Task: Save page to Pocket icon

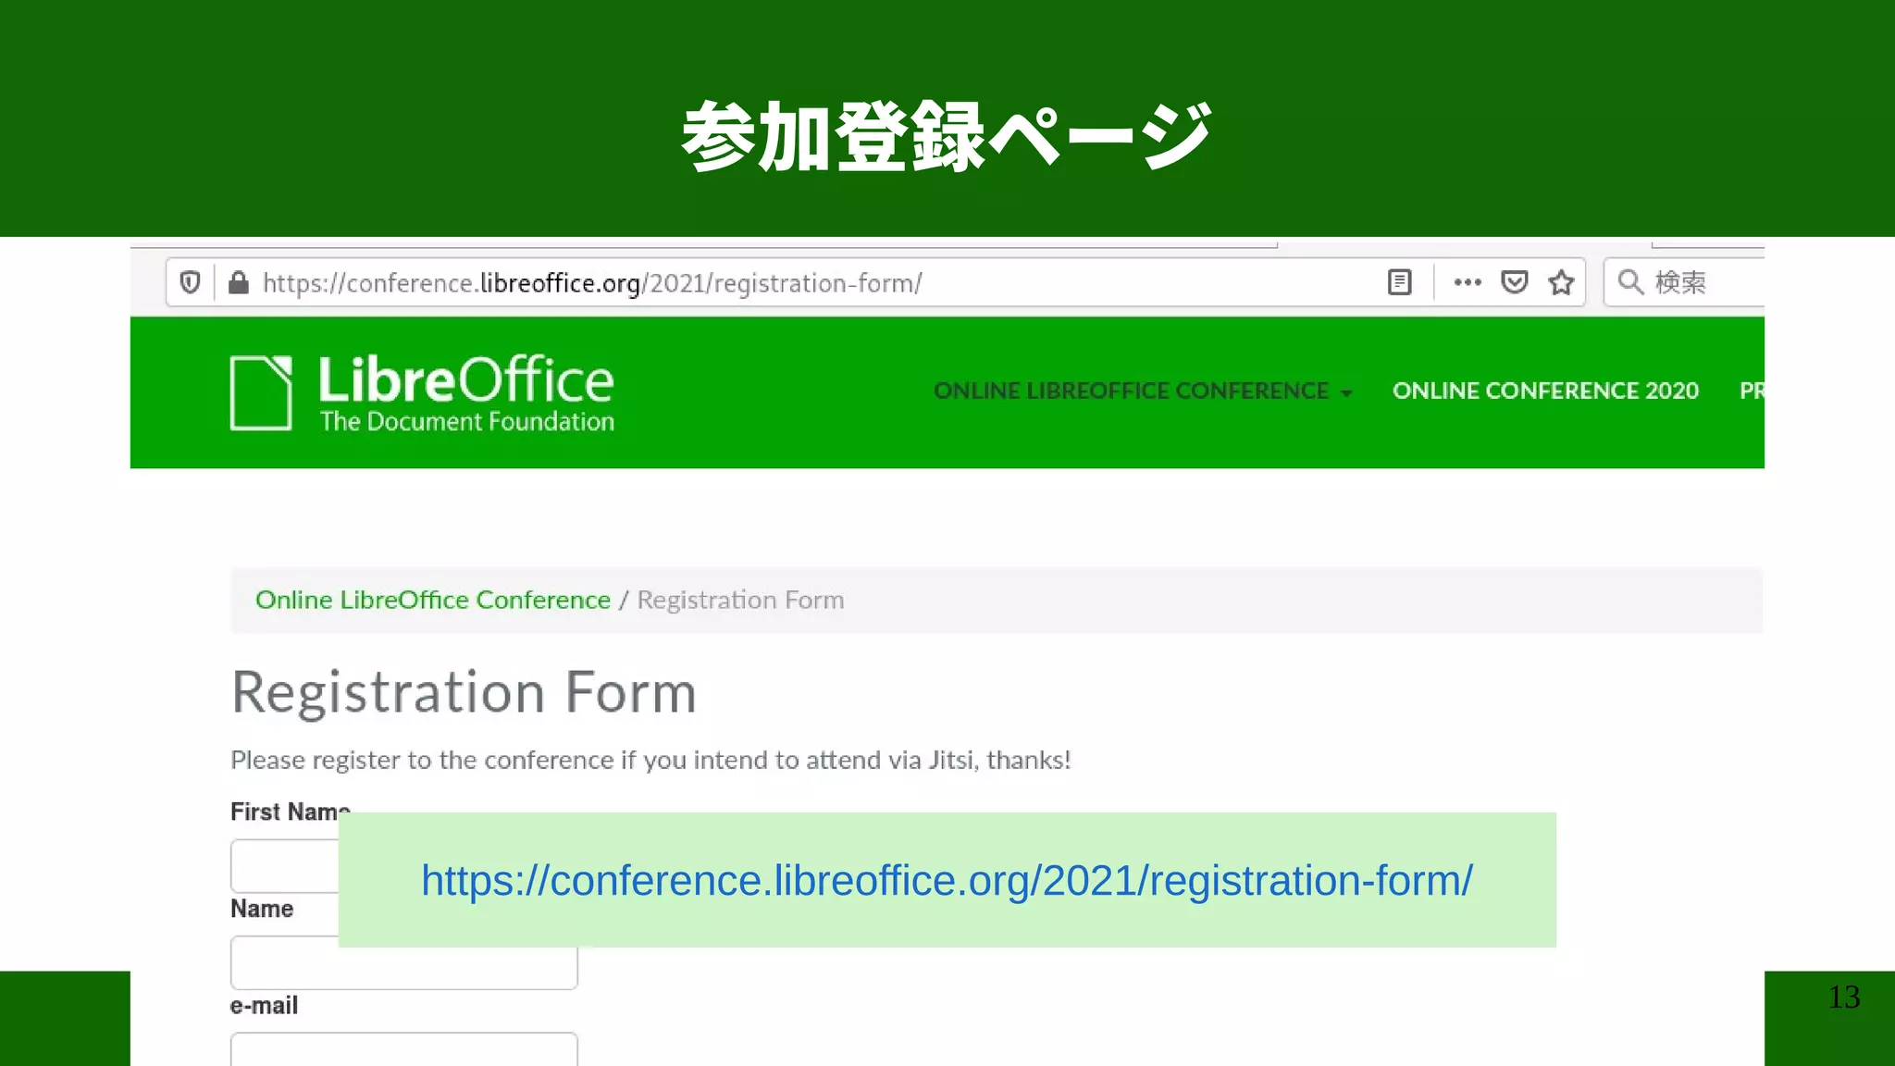Action: (1515, 282)
